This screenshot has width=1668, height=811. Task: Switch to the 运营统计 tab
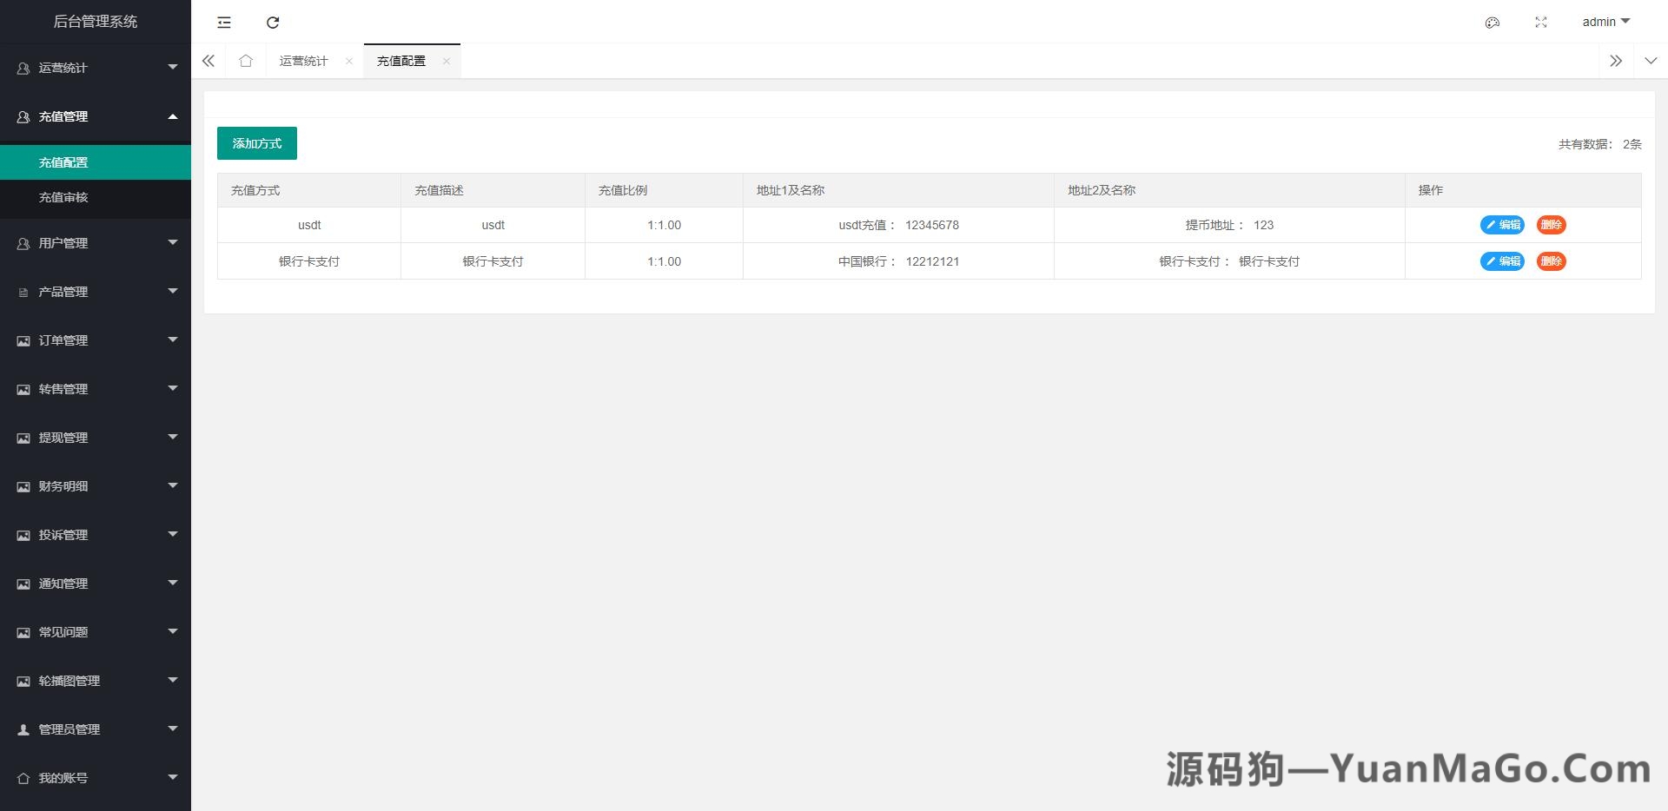(x=303, y=61)
